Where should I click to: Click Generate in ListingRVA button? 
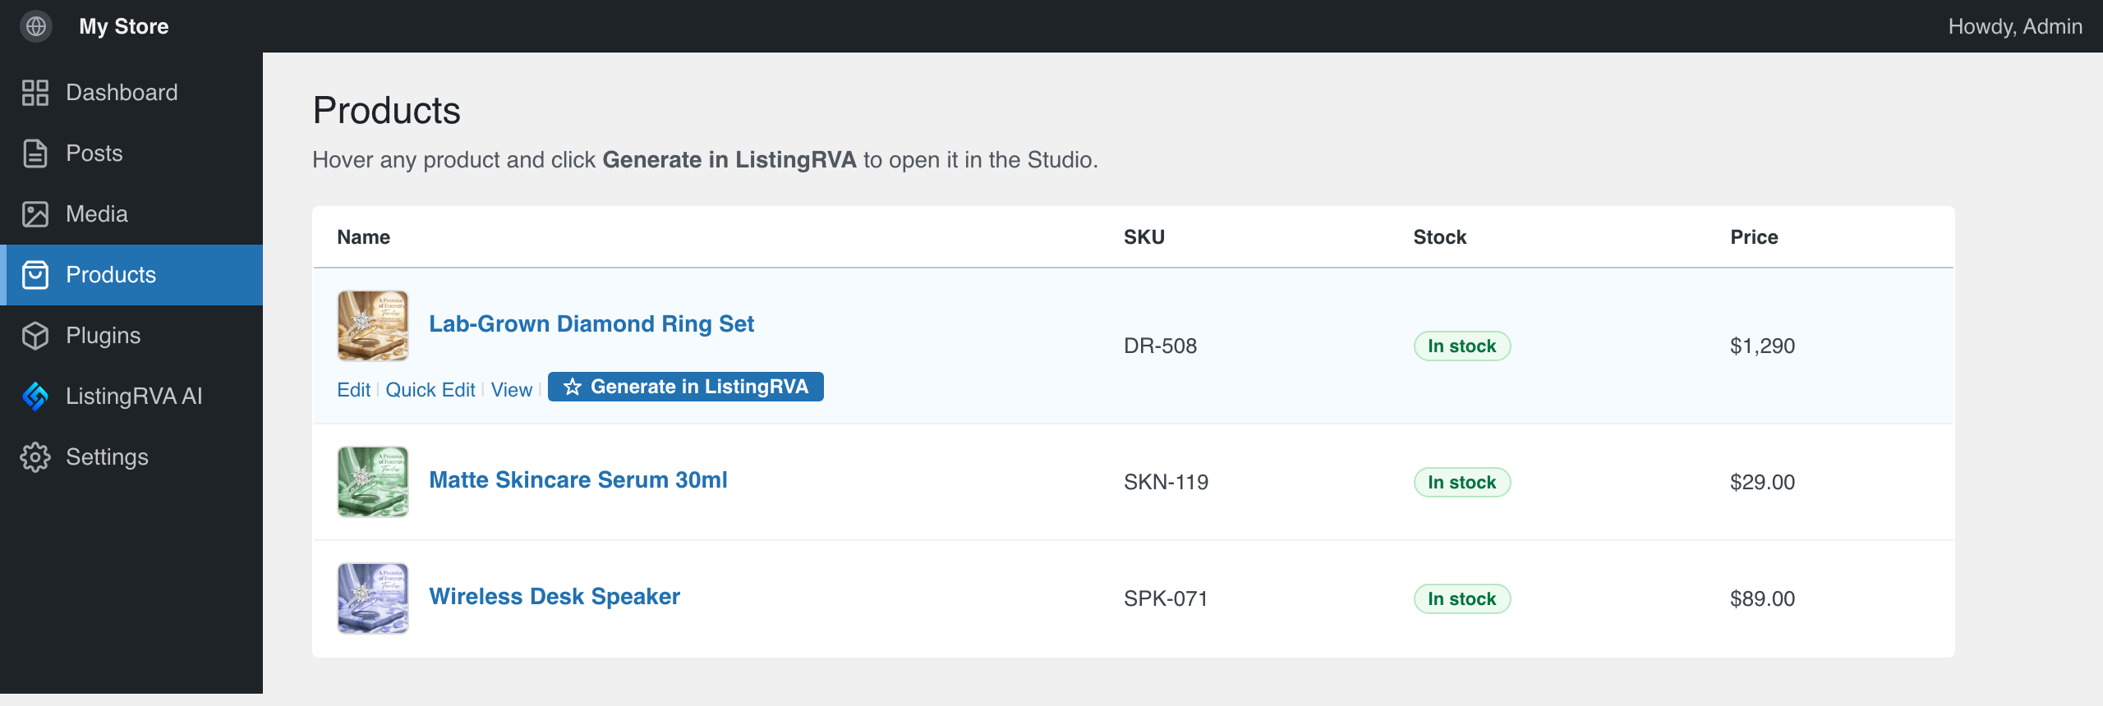[x=686, y=387]
